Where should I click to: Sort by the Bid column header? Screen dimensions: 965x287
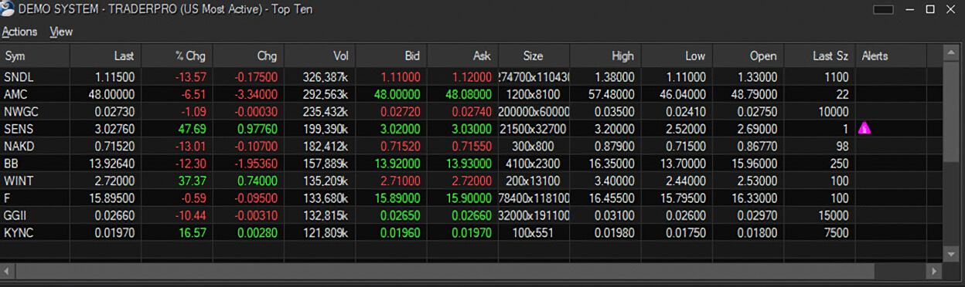pyautogui.click(x=391, y=56)
